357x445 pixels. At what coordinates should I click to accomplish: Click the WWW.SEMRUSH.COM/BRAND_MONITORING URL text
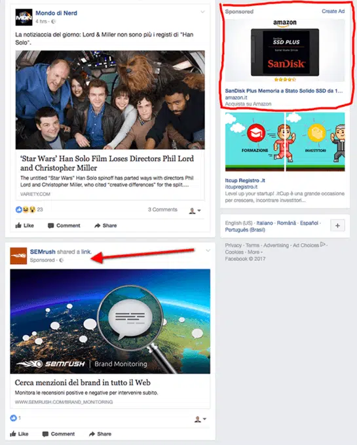(x=64, y=402)
